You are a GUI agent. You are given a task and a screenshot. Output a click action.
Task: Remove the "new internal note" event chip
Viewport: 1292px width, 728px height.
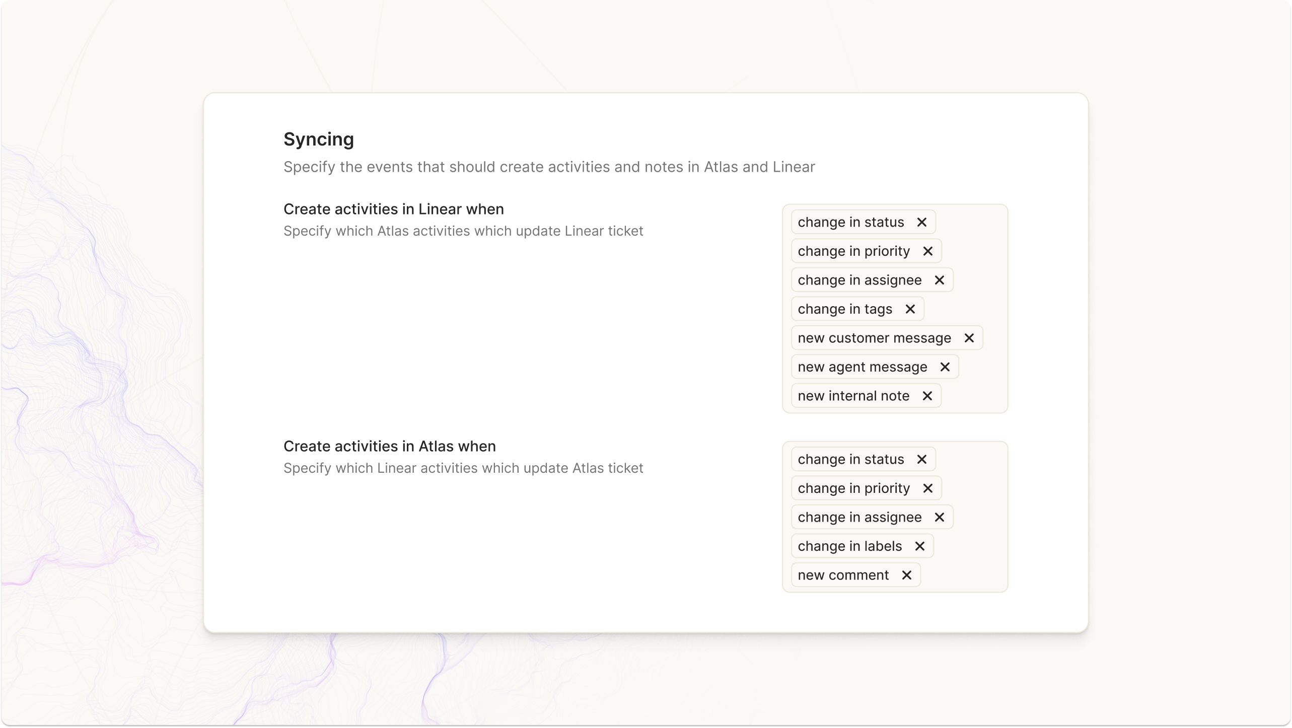pyautogui.click(x=928, y=396)
